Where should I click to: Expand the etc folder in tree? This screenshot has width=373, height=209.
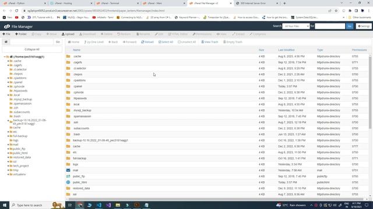pyautogui.click(x=8, y=132)
